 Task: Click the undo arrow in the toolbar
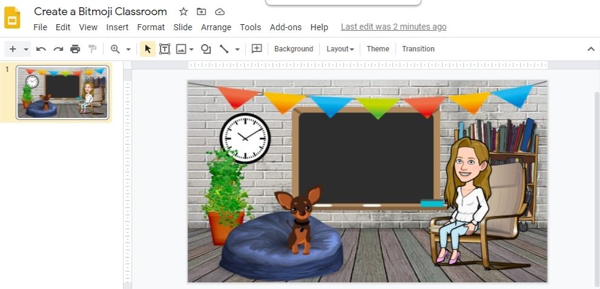click(41, 49)
